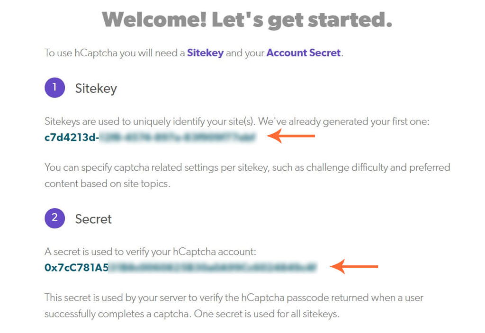Follow the Account Secret link
This screenshot has width=485, height=333.
click(x=304, y=53)
